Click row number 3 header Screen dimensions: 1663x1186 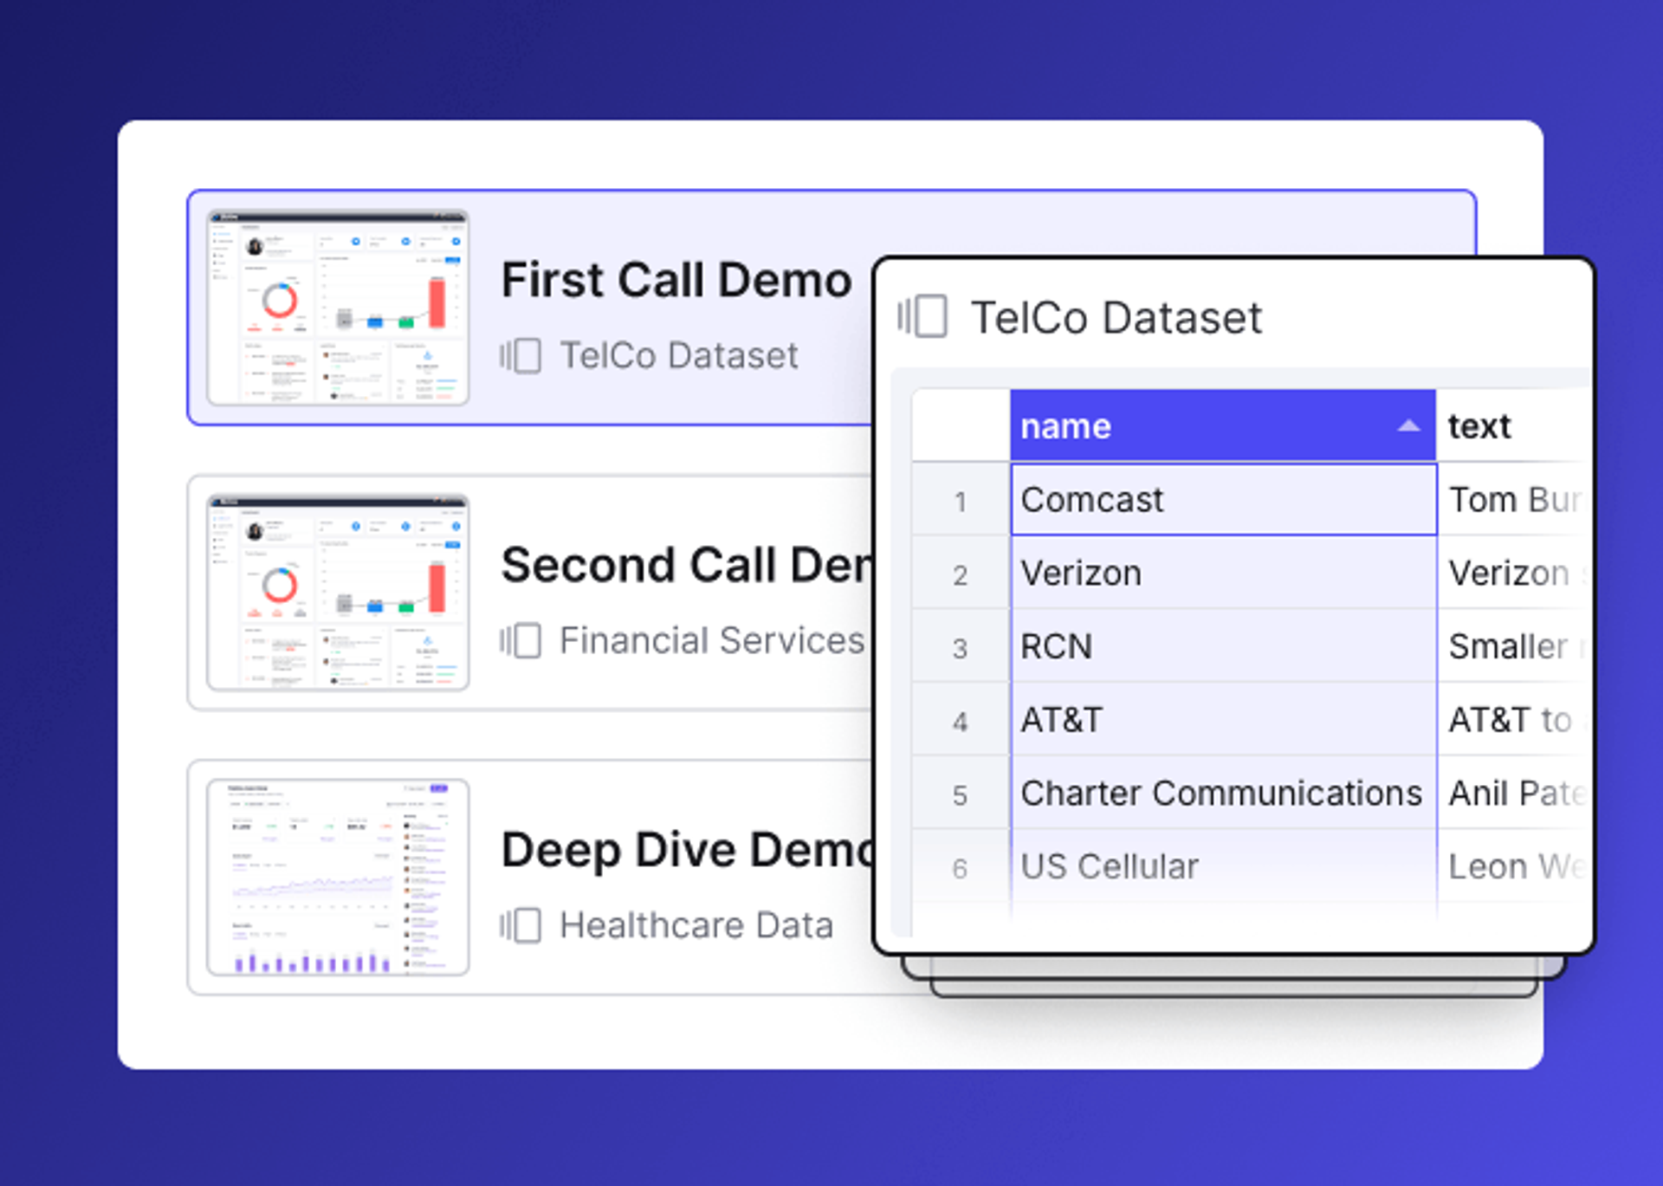[x=960, y=648]
